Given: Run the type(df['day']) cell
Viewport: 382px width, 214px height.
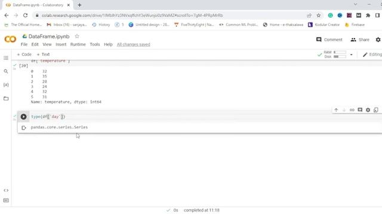Looking at the screenshot, I should point(23,117).
